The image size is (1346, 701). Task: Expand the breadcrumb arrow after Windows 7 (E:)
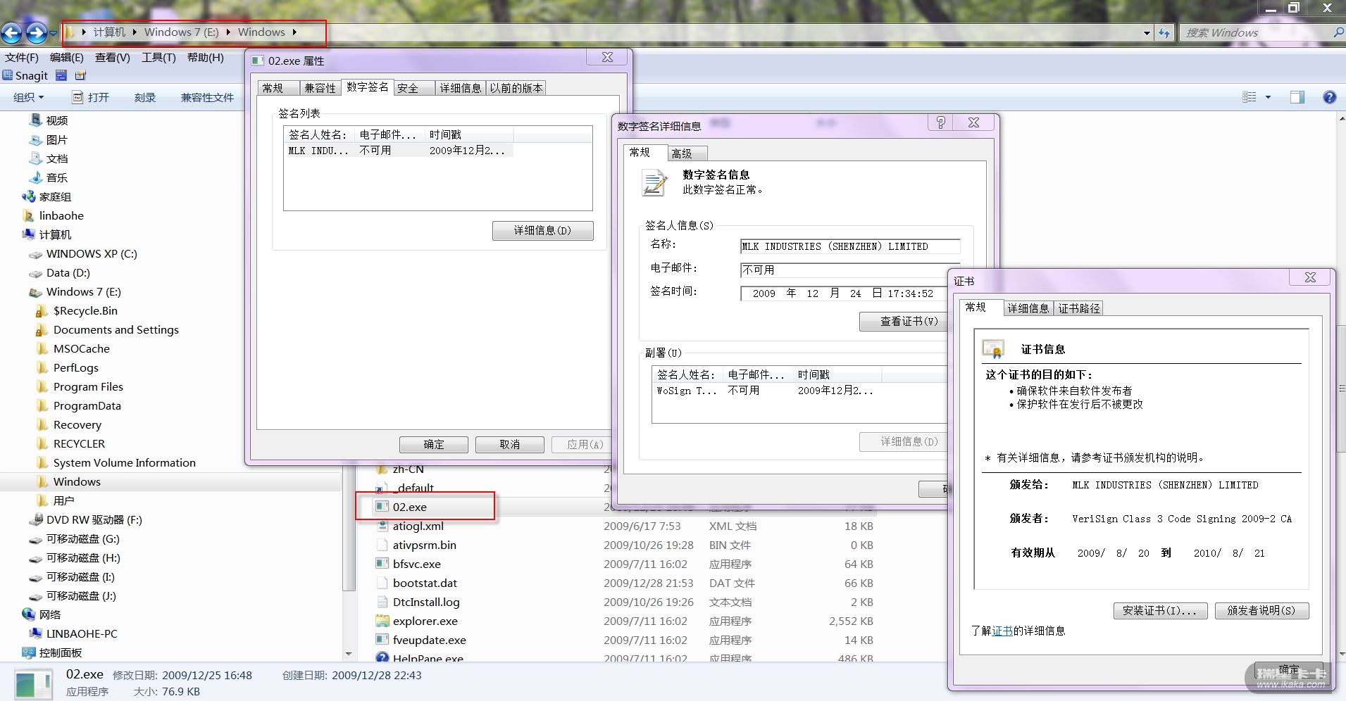228,32
